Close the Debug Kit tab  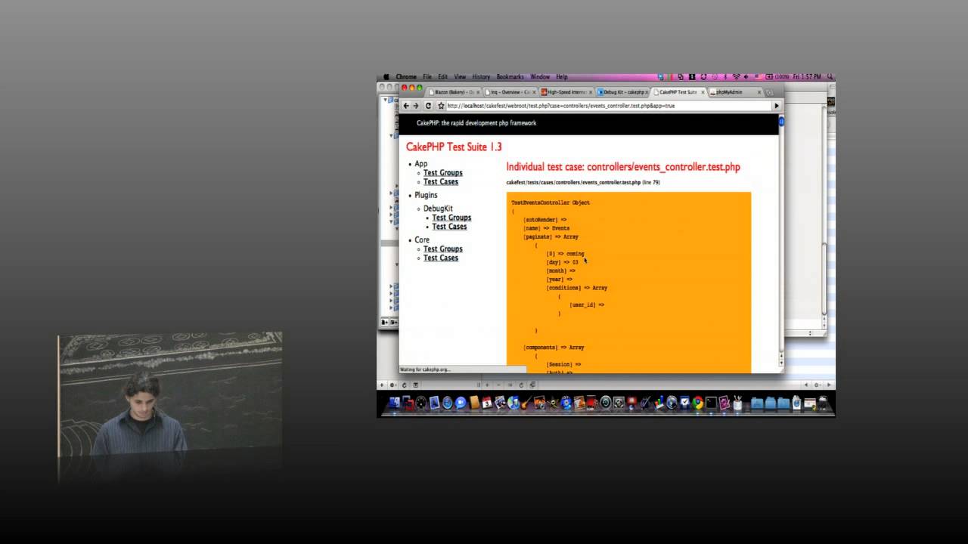(647, 92)
